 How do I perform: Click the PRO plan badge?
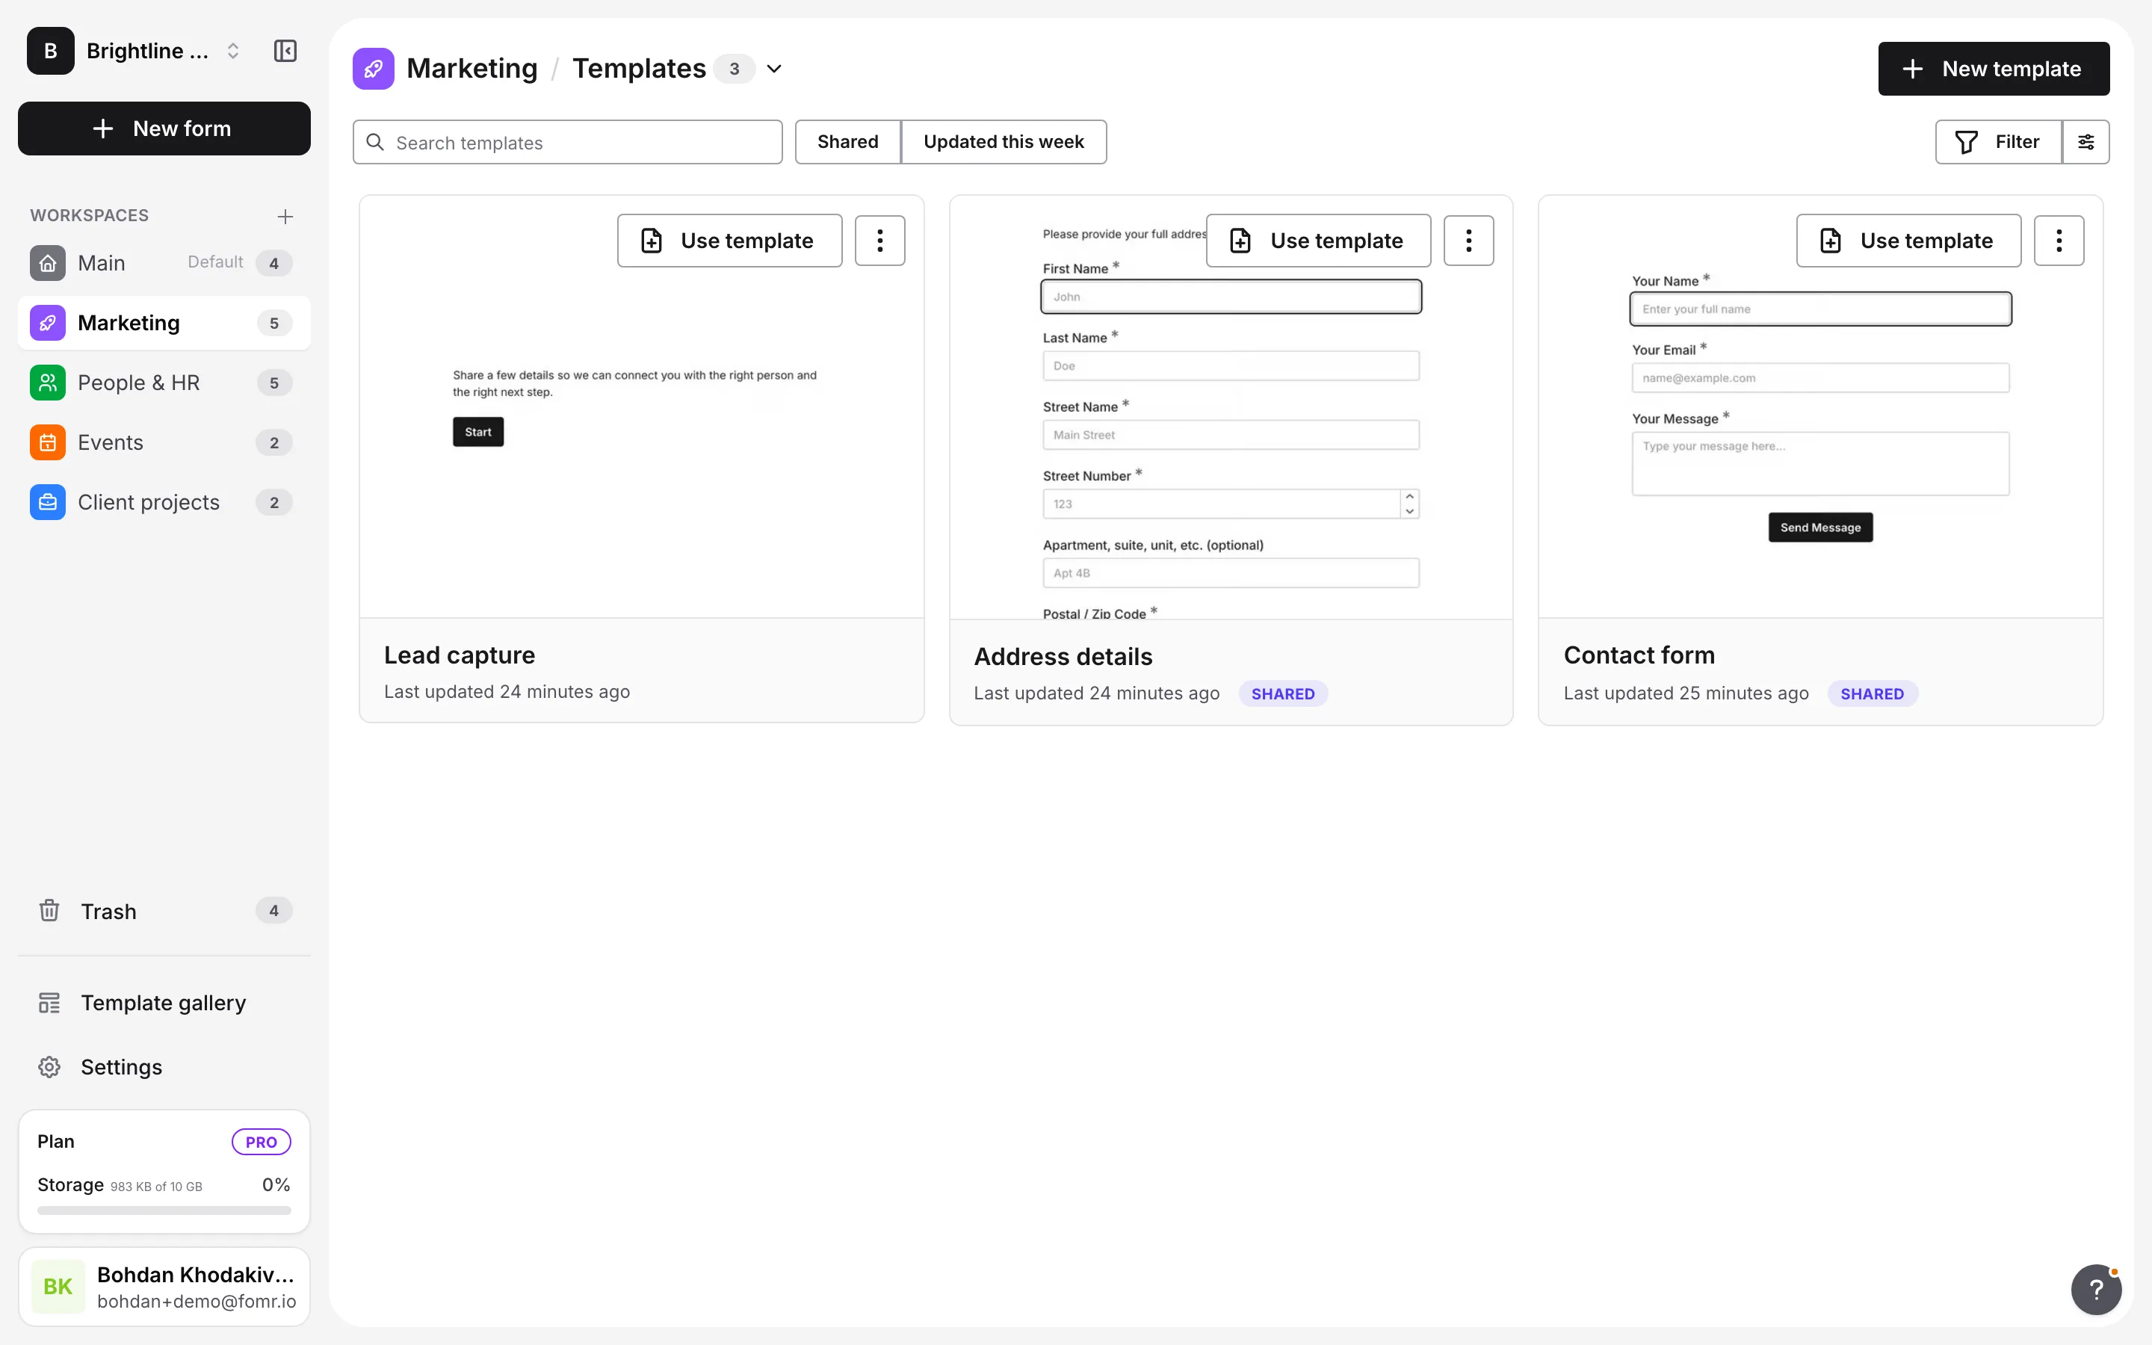coord(261,1141)
